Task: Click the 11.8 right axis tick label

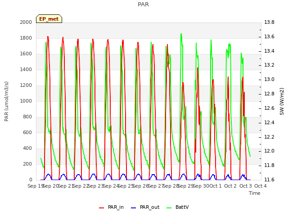Action: pyautogui.click(x=269, y=166)
